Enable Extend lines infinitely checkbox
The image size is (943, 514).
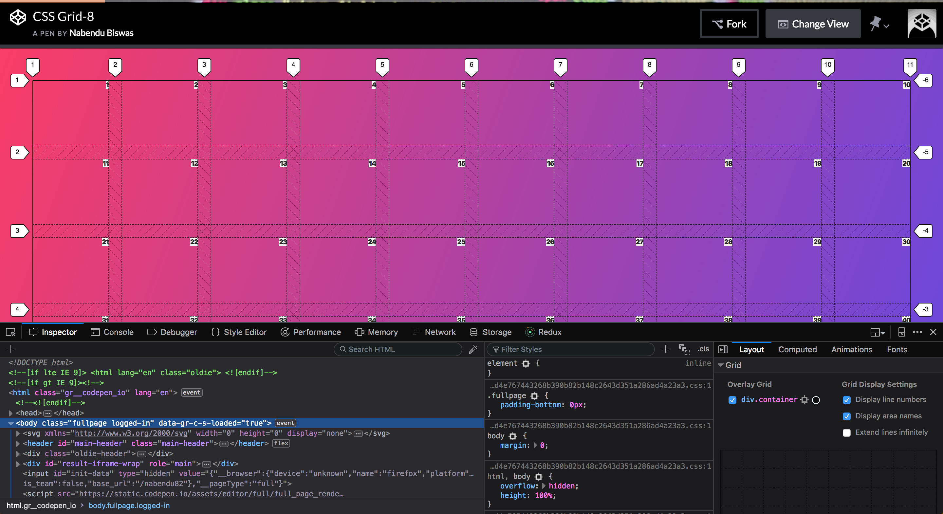click(x=846, y=433)
